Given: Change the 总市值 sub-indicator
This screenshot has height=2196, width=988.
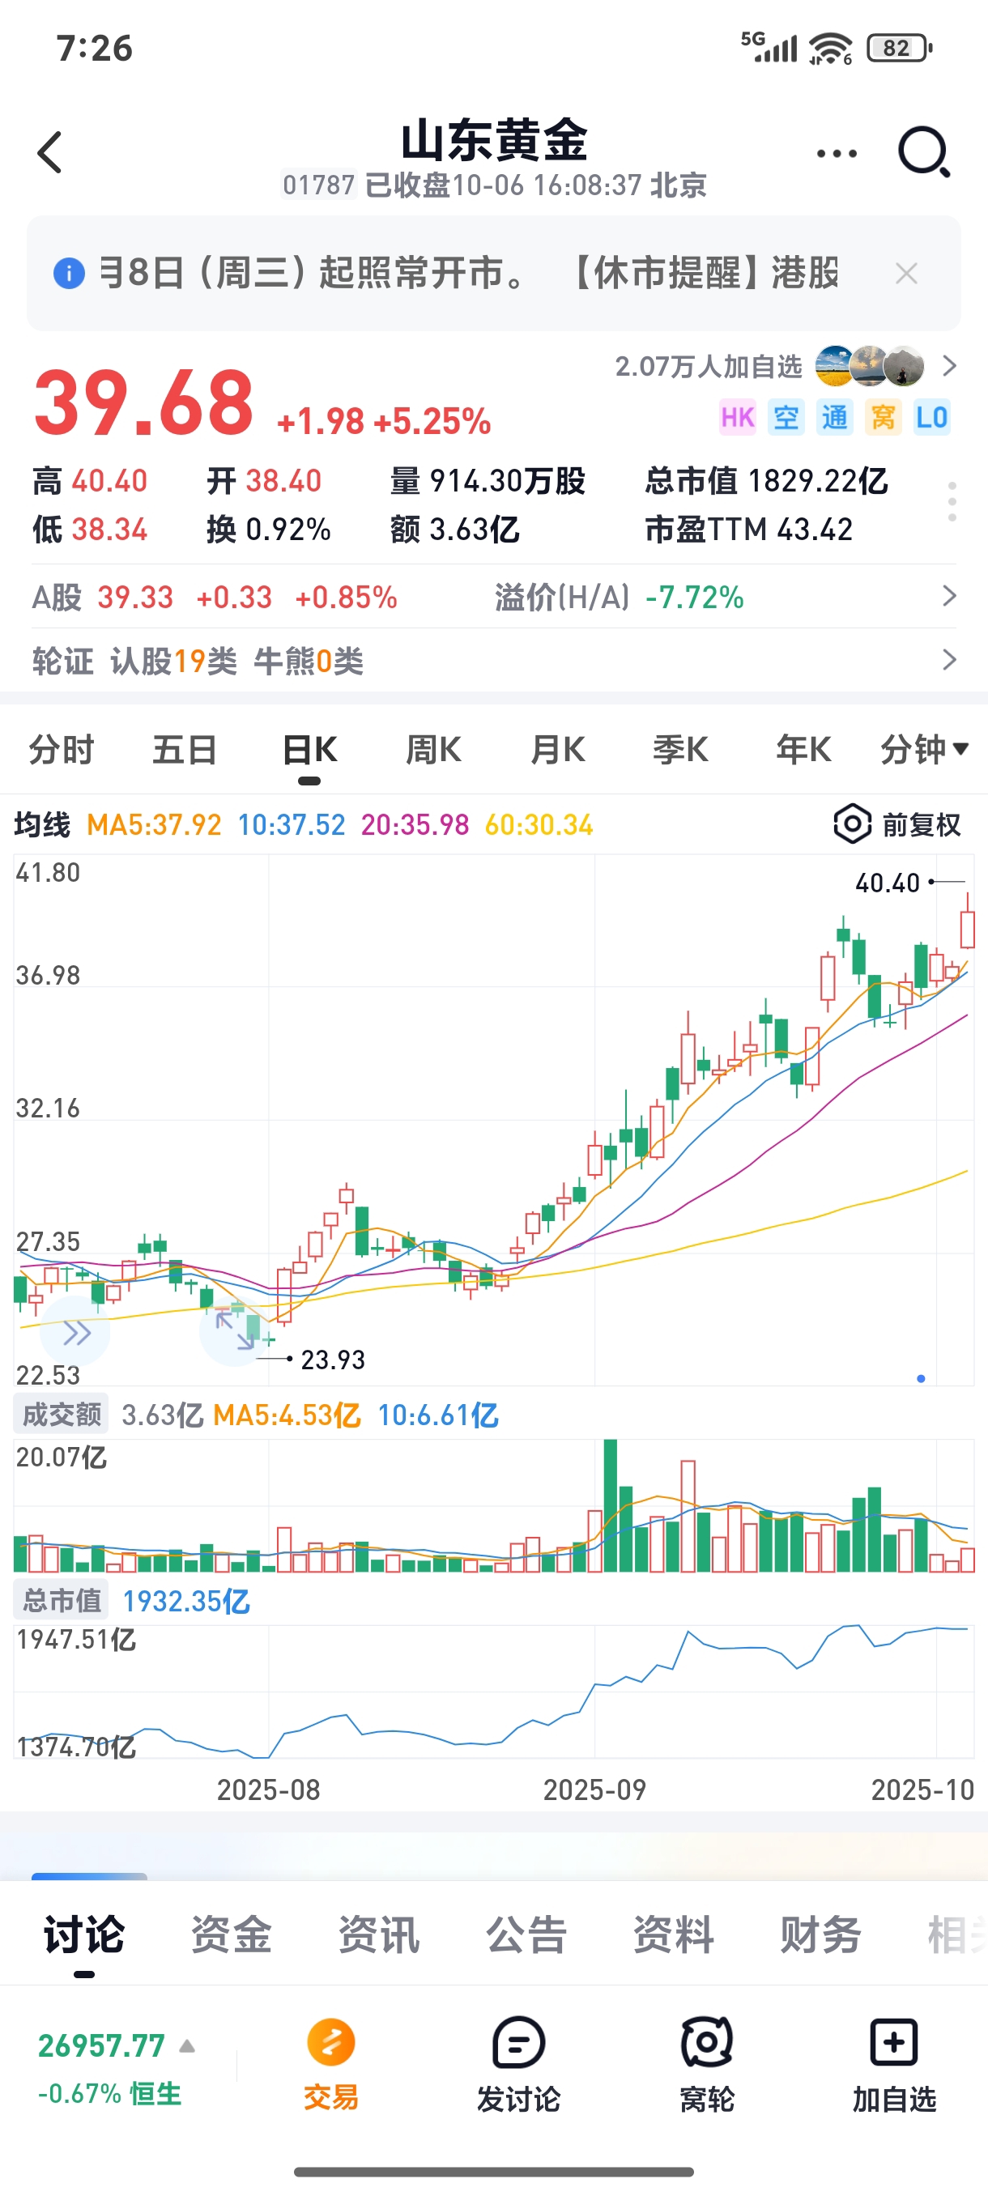Looking at the screenshot, I should [61, 1601].
